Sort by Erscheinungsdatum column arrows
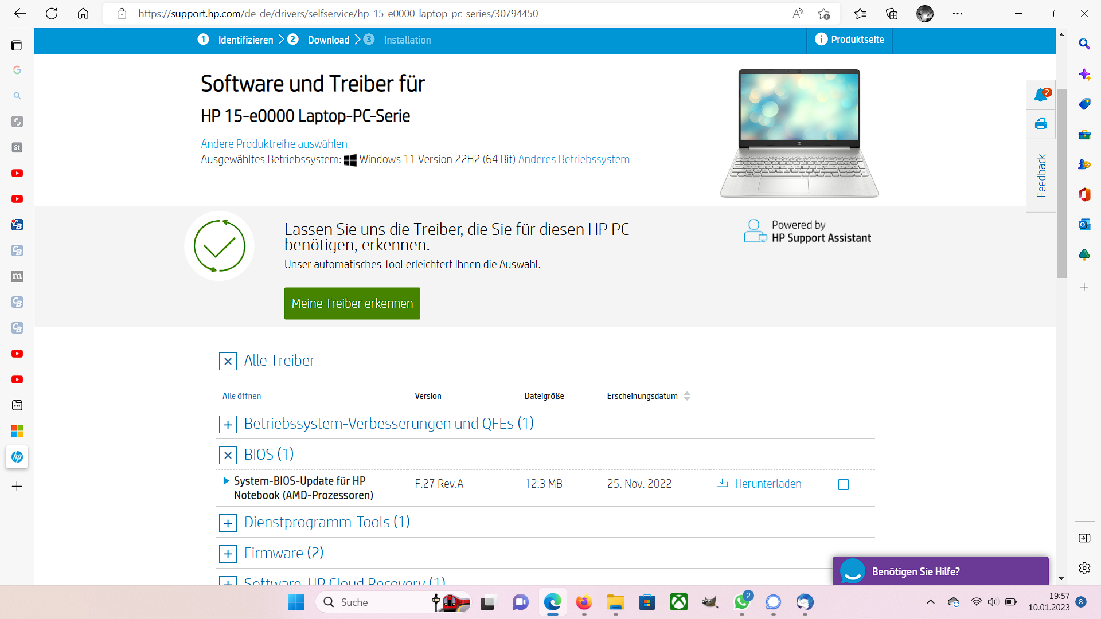This screenshot has width=1101, height=619. [687, 396]
